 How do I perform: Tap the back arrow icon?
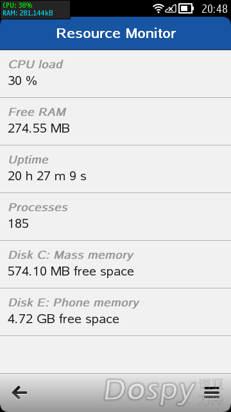[x=19, y=393]
